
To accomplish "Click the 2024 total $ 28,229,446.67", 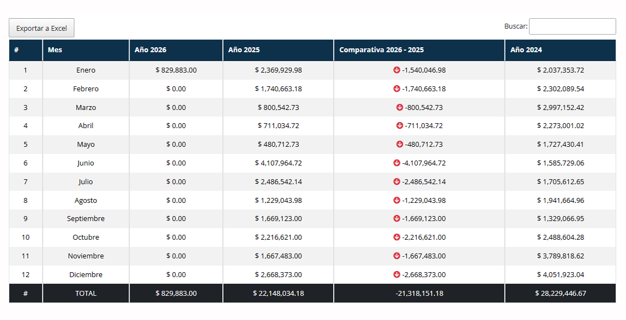I will (x=560, y=293).
